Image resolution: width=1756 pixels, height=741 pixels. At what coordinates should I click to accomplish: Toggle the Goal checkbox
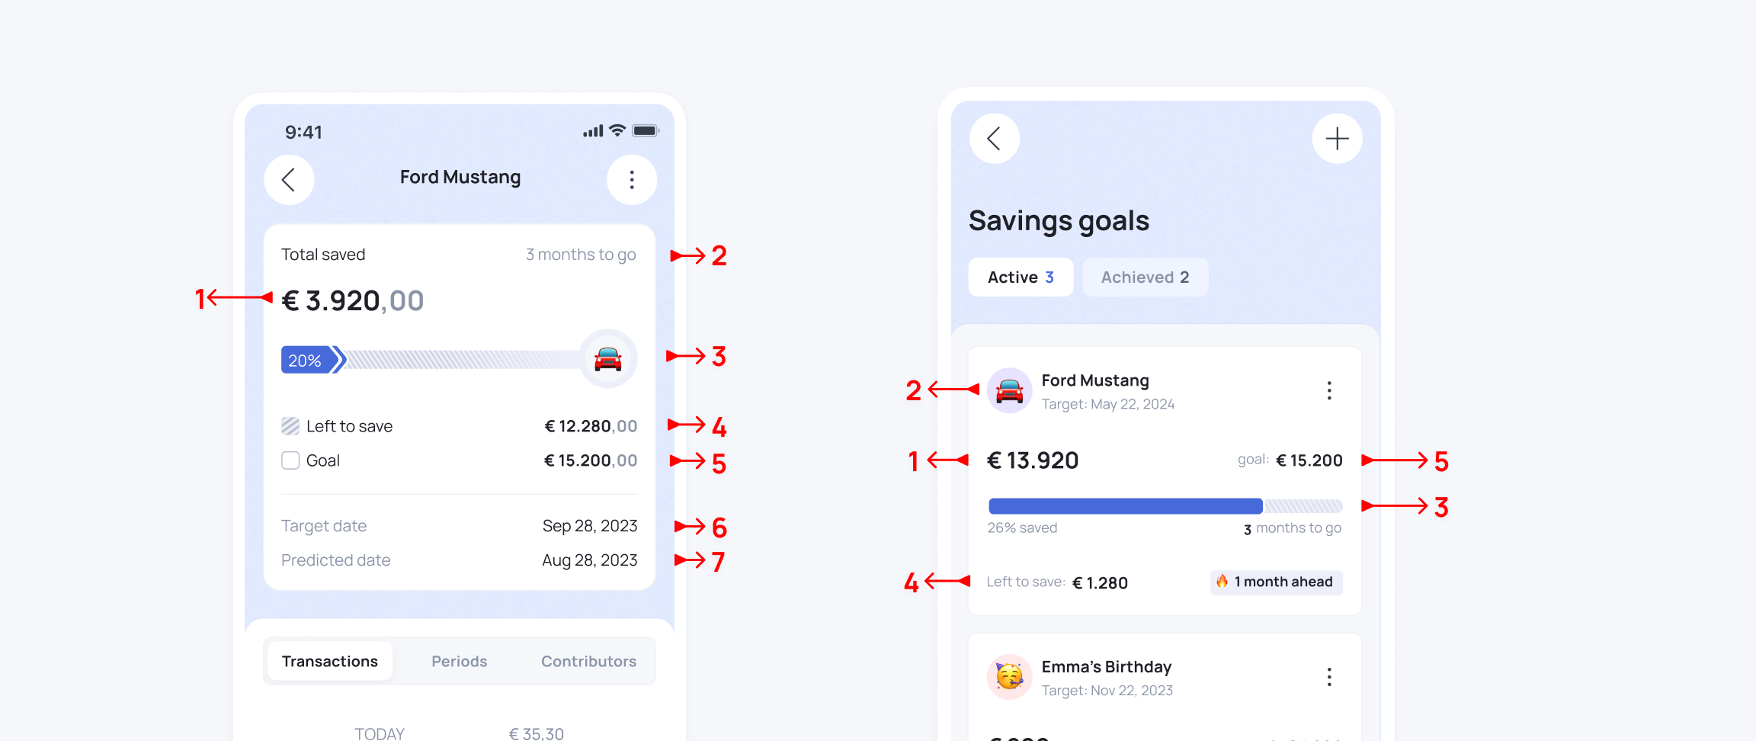point(290,460)
